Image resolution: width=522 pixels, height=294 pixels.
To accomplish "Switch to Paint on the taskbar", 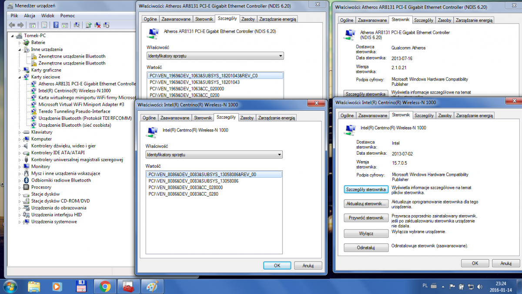I will click(x=151, y=286).
